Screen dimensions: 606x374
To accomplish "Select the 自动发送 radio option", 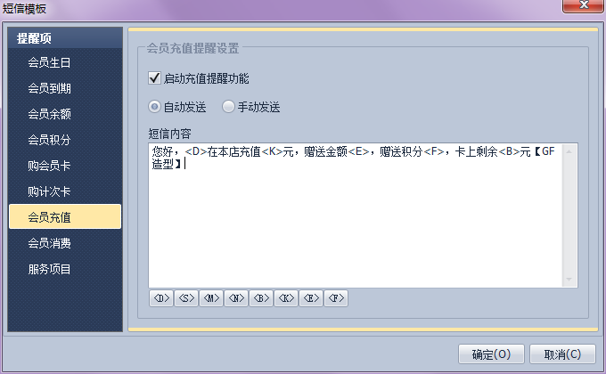I will pos(154,107).
